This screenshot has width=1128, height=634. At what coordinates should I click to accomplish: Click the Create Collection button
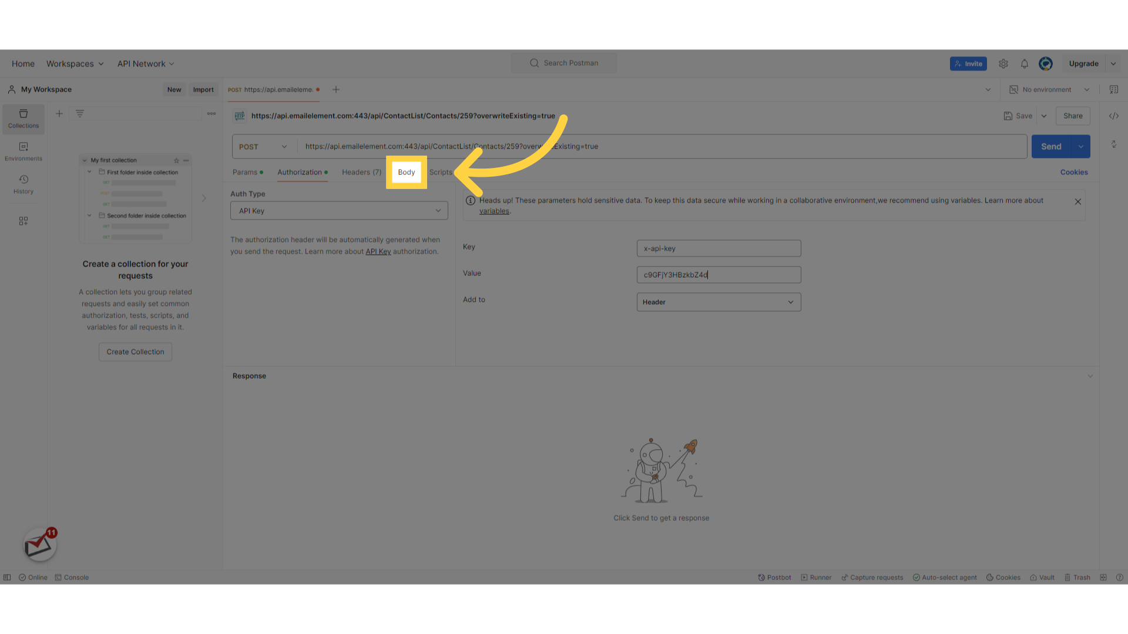coord(135,352)
